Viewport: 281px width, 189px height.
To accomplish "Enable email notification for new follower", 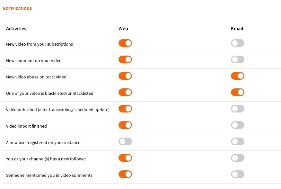I will (x=237, y=158).
